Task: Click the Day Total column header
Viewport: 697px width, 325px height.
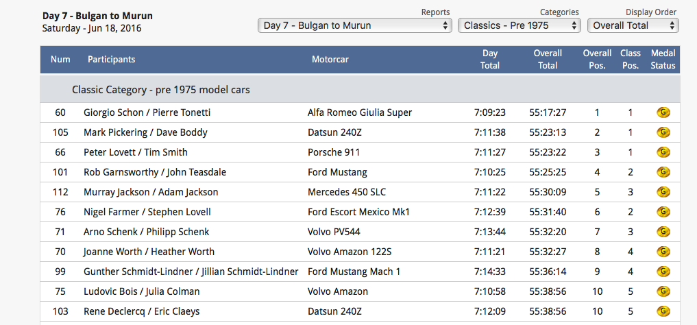Action: (x=489, y=59)
